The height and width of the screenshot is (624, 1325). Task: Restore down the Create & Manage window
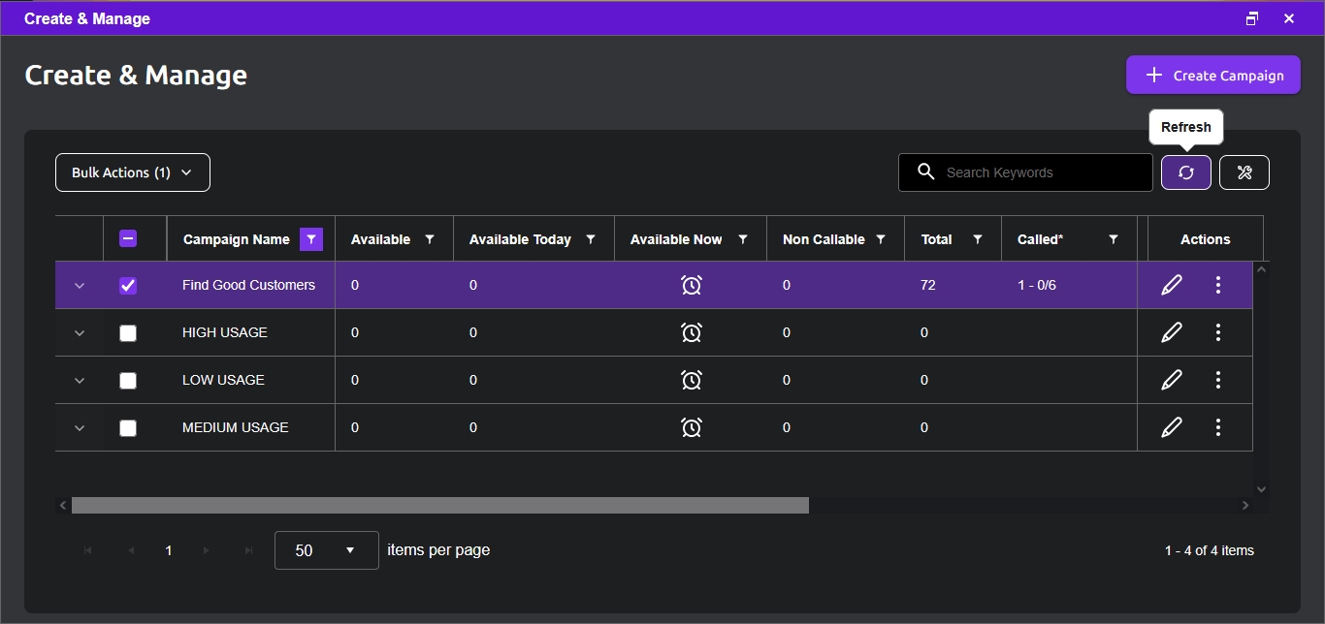click(1252, 18)
